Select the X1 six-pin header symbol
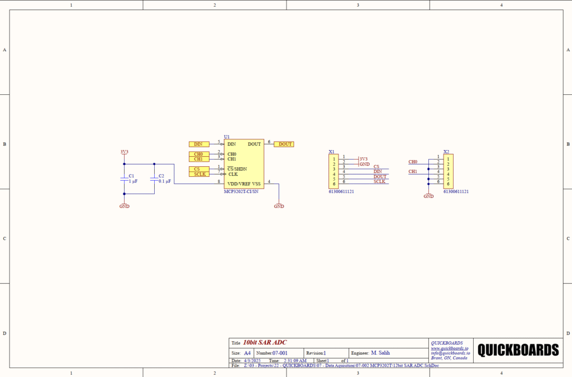Image resolution: width=572 pixels, height=377 pixels. click(334, 172)
